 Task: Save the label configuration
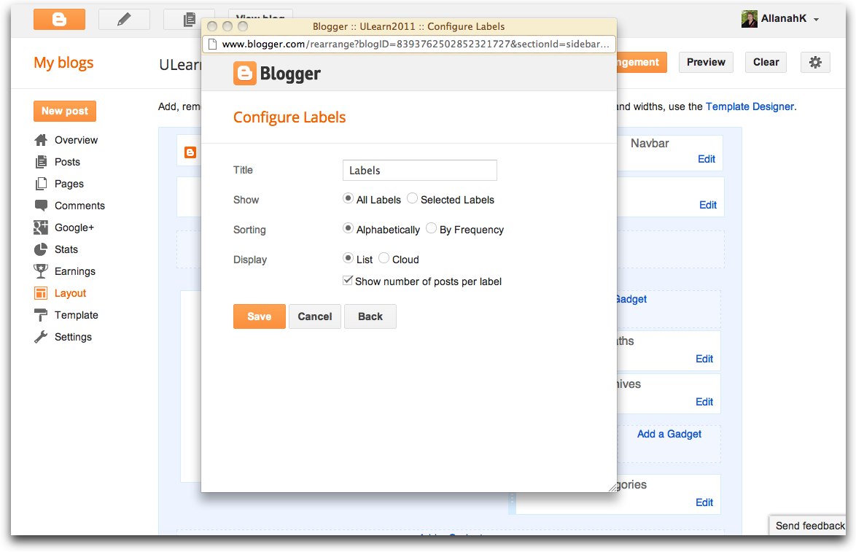click(x=259, y=316)
